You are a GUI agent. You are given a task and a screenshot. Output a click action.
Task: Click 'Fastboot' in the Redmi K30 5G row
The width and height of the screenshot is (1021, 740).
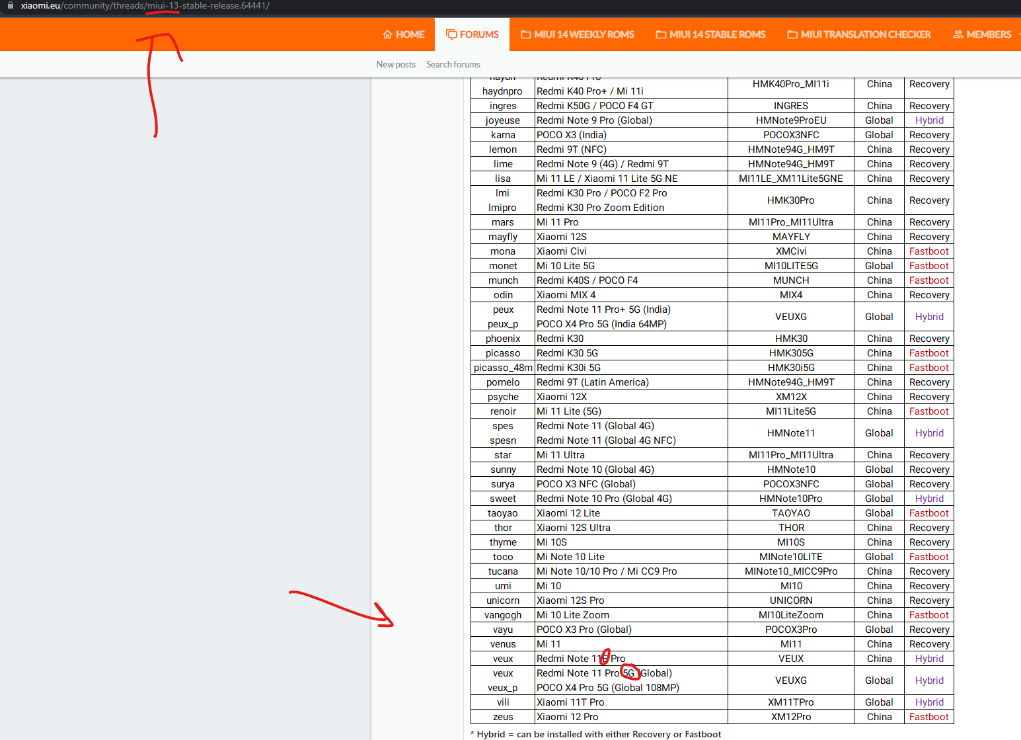pos(929,353)
